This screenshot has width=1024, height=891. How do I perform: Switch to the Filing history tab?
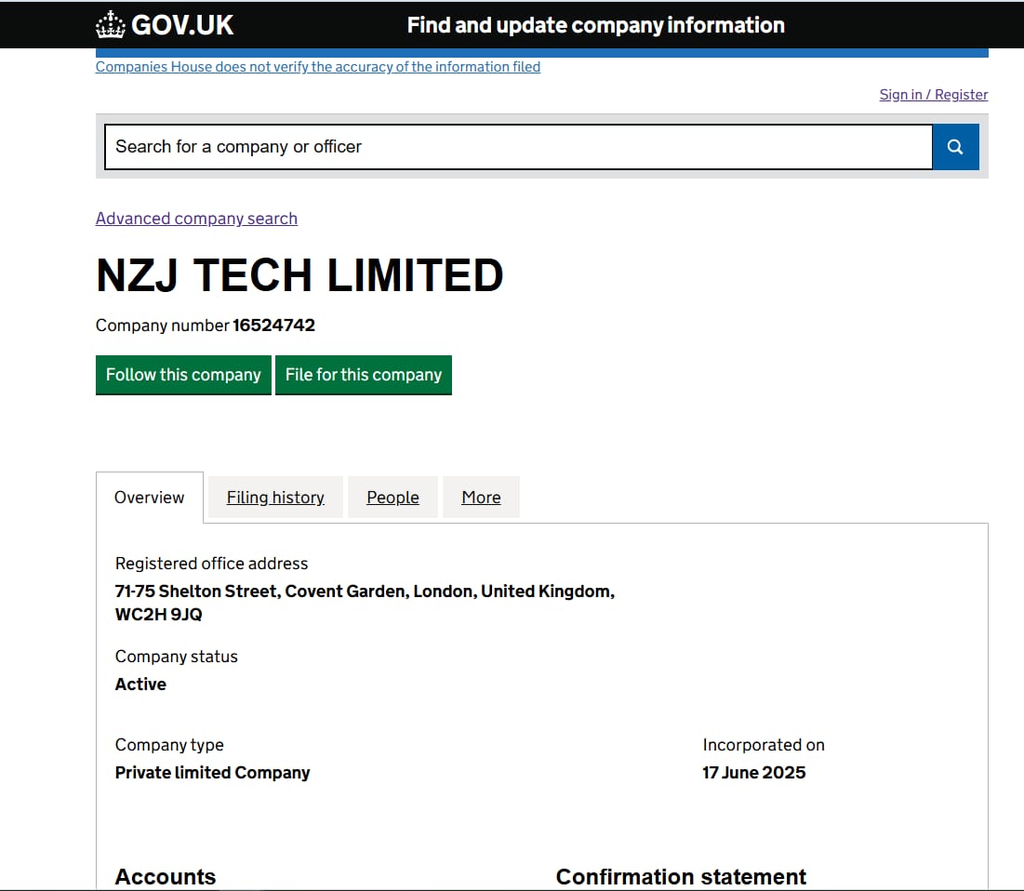[x=275, y=498]
